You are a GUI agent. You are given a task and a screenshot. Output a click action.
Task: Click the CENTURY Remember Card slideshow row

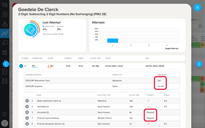pyautogui.click(x=102, y=80)
